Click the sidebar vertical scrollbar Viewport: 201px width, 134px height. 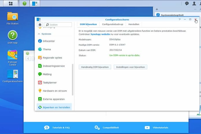[72, 80]
